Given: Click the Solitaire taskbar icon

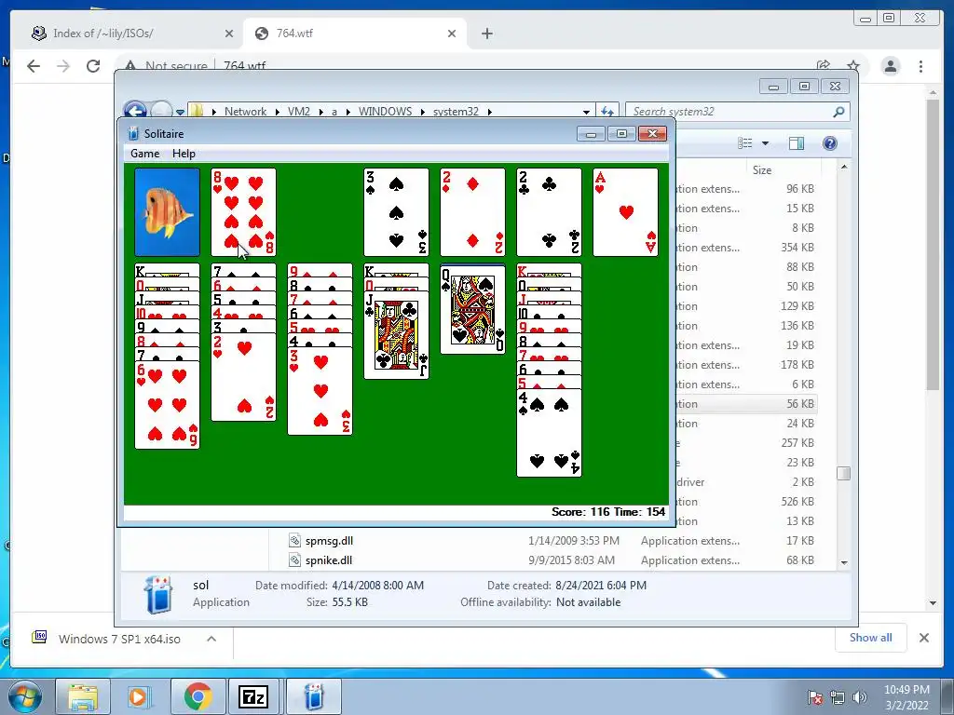Looking at the screenshot, I should tap(313, 696).
